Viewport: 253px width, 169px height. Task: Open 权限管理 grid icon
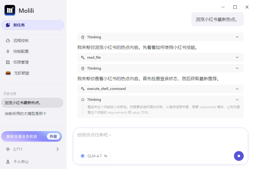[8, 62]
